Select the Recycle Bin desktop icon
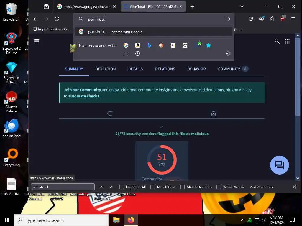This screenshot has height=226, width=302. coord(12,12)
